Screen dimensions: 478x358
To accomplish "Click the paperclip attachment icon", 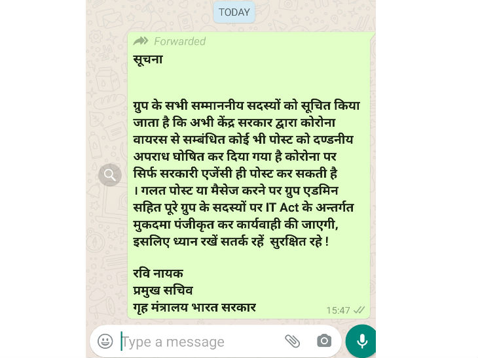I will pyautogui.click(x=292, y=341).
